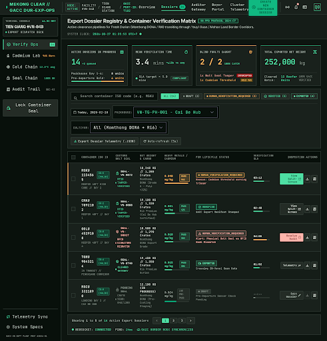Filter dossiers by VERIFIED status
This screenshot has height=341, width=327.
point(275,96)
